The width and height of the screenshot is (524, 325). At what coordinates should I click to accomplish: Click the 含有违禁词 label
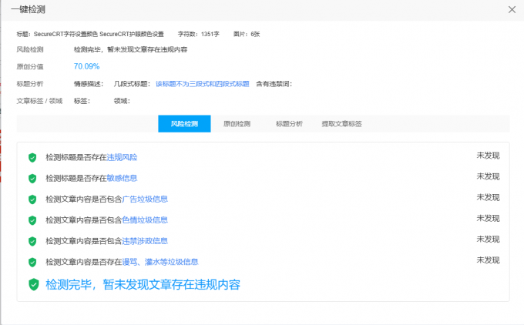(274, 84)
